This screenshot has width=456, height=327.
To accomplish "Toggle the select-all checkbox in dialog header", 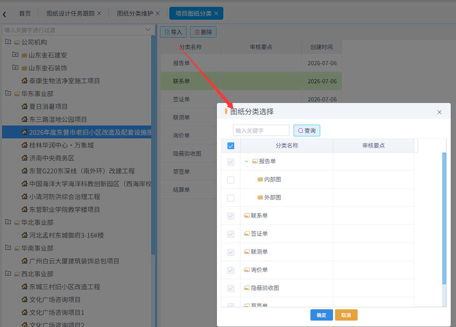I will [231, 146].
